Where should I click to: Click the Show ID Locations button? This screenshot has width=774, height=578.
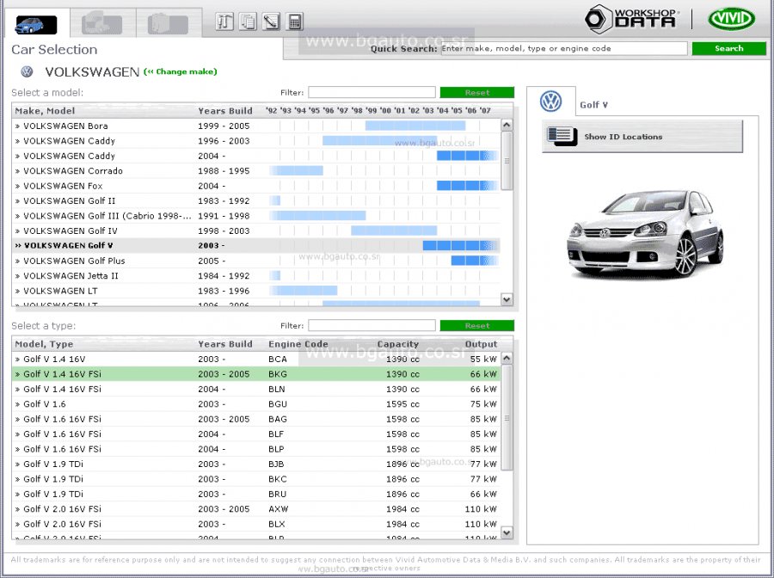coord(642,136)
